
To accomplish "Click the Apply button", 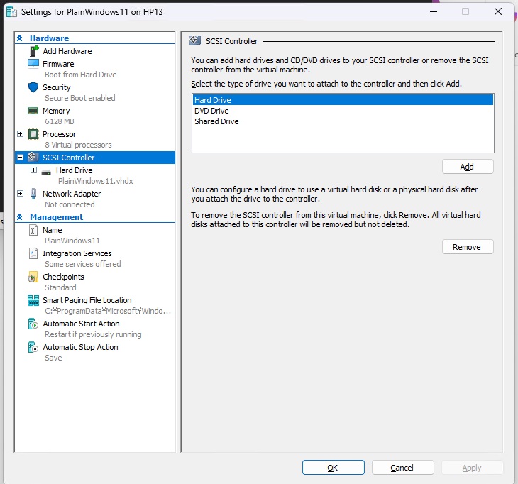I will (472, 468).
